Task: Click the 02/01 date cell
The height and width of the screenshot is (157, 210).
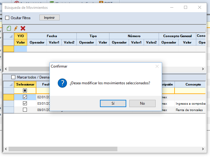Action: click(43, 97)
